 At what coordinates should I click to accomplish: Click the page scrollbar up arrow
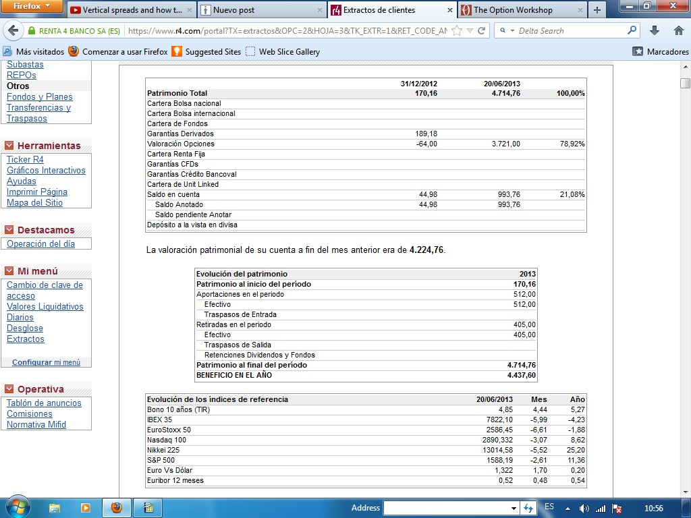tap(686, 67)
